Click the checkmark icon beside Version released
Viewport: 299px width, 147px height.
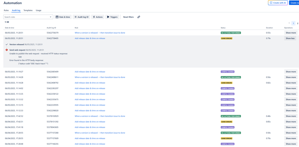click(7, 44)
